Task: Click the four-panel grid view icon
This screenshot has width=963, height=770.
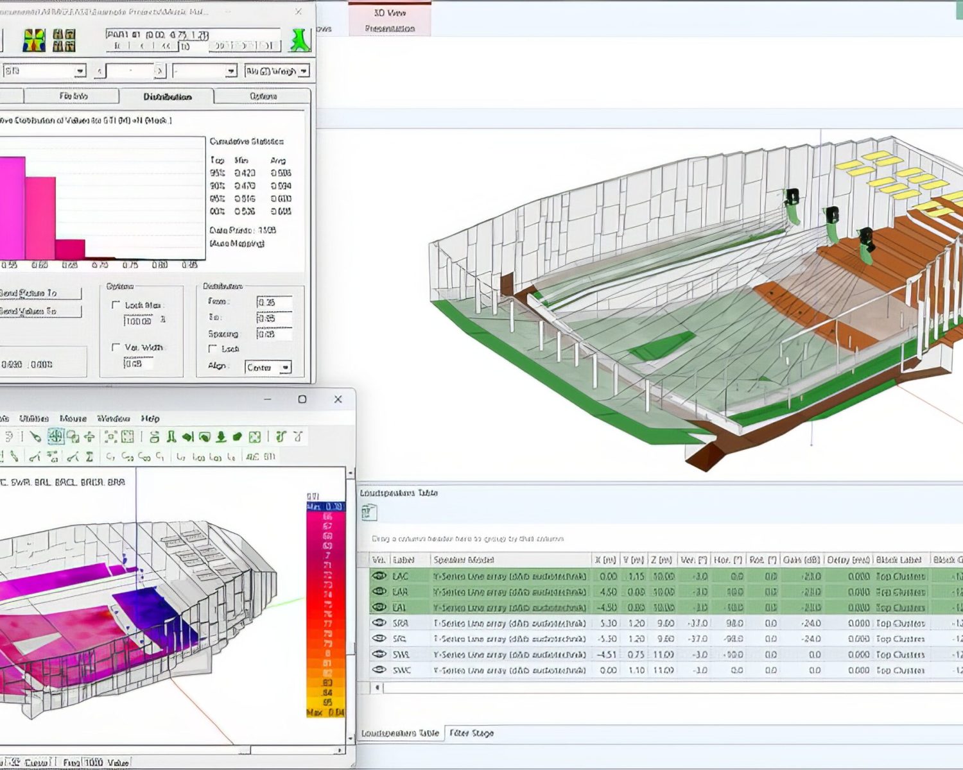Action: [64, 40]
